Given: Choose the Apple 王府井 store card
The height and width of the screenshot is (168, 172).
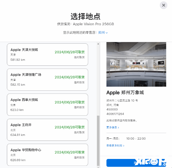Looking at the screenshot, I should click(48, 130).
